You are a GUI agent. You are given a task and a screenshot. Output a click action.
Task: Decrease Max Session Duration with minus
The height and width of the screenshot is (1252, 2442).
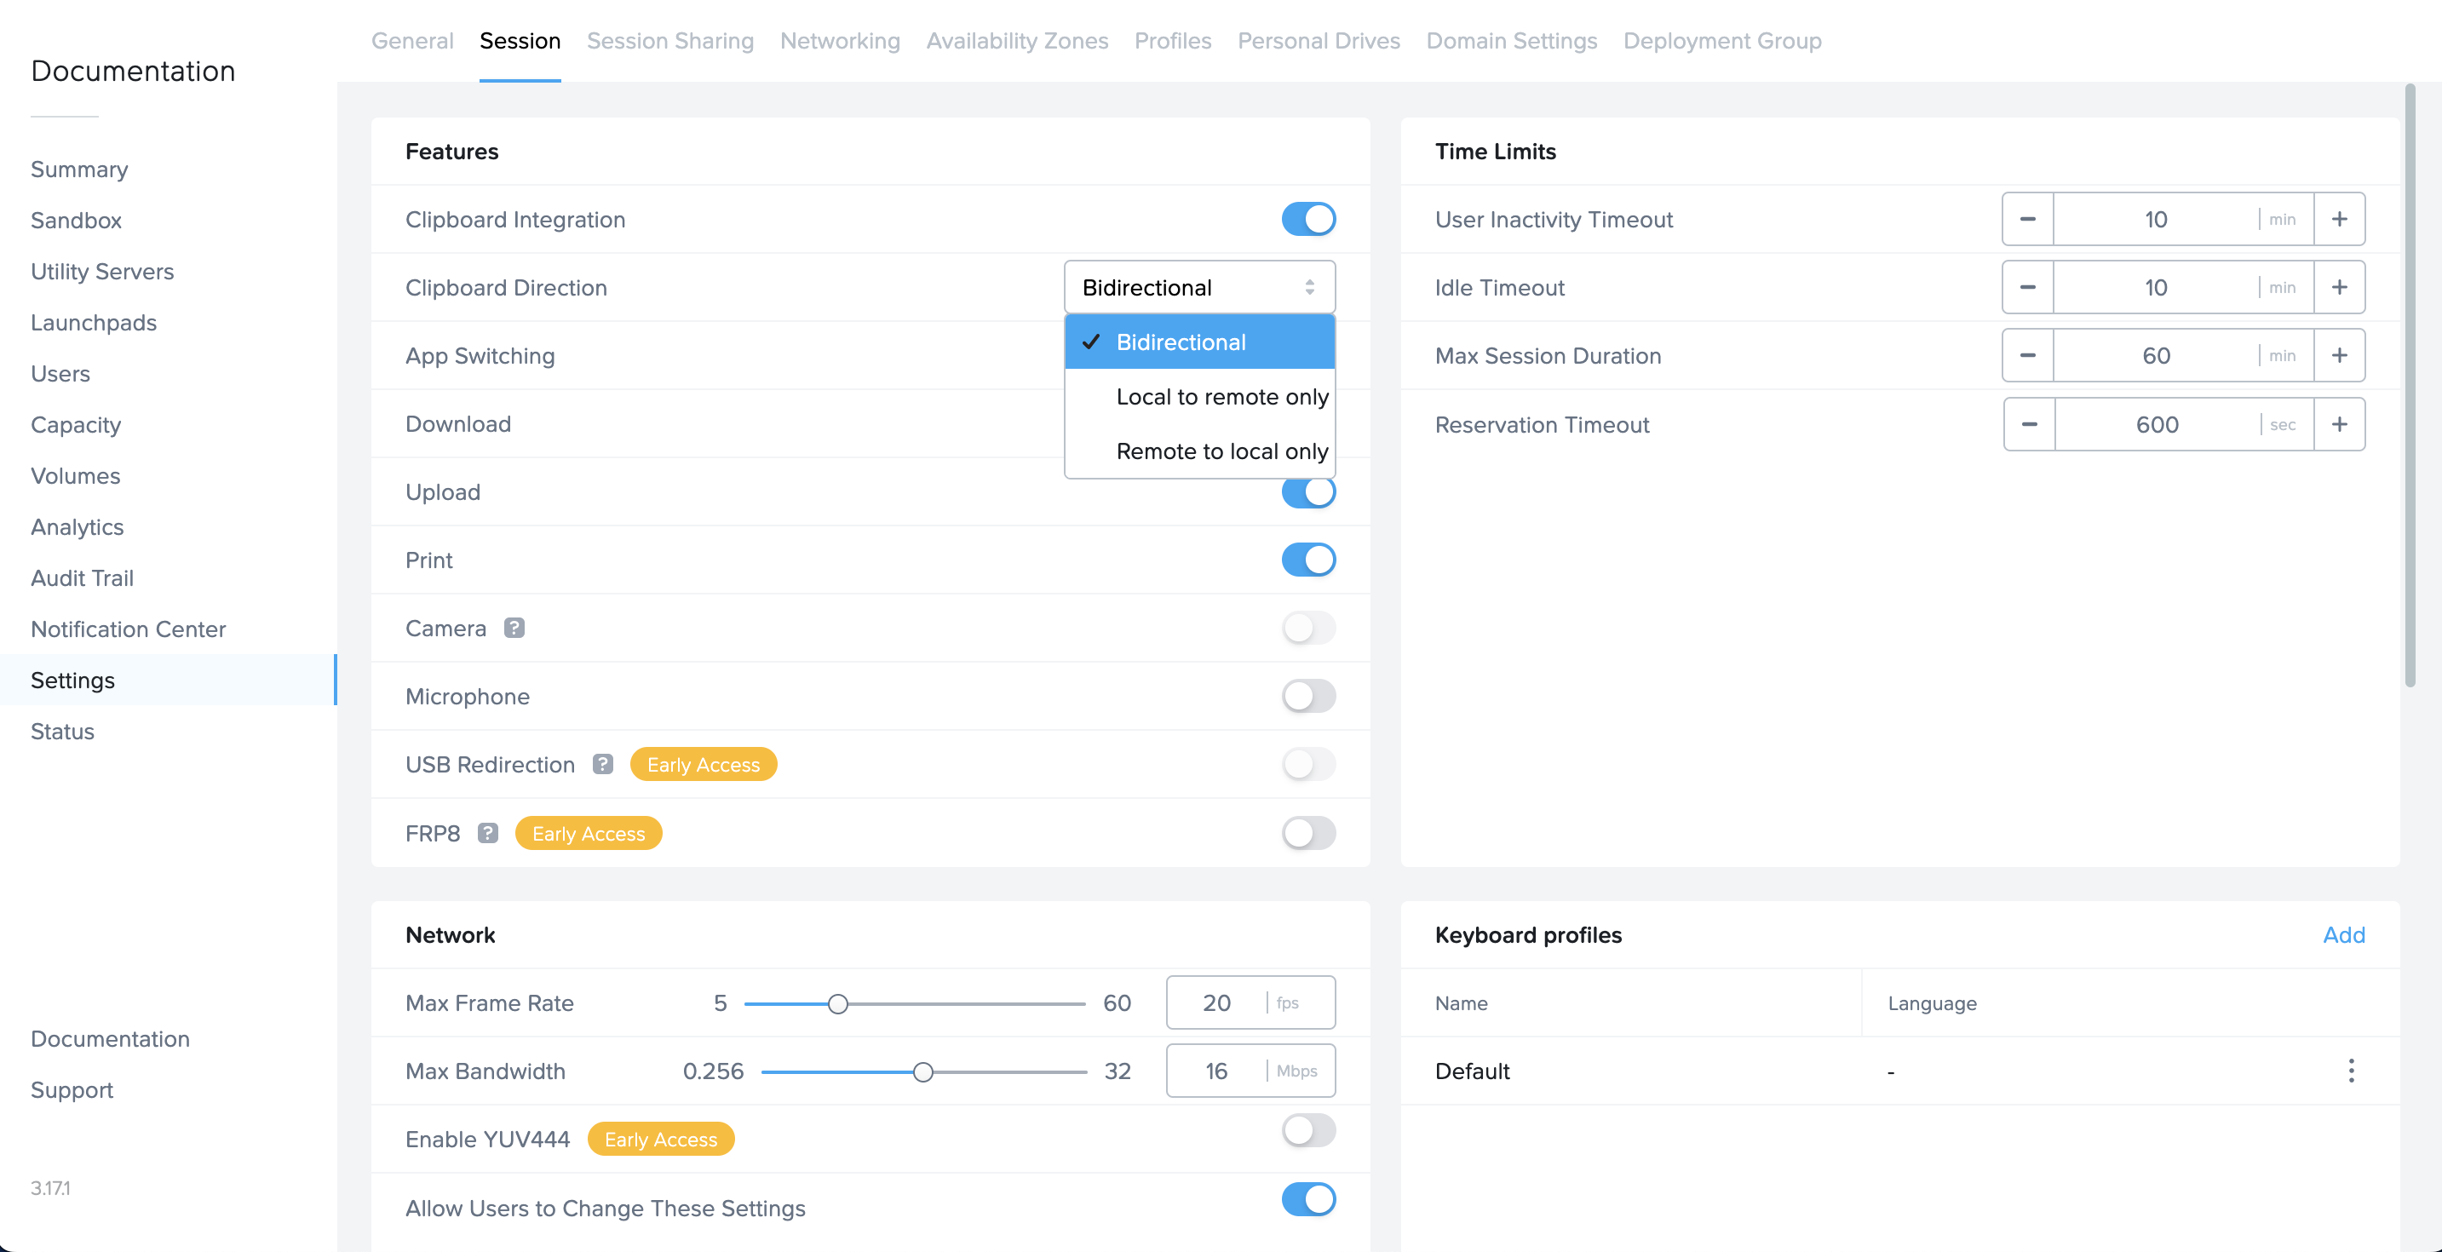2028,355
